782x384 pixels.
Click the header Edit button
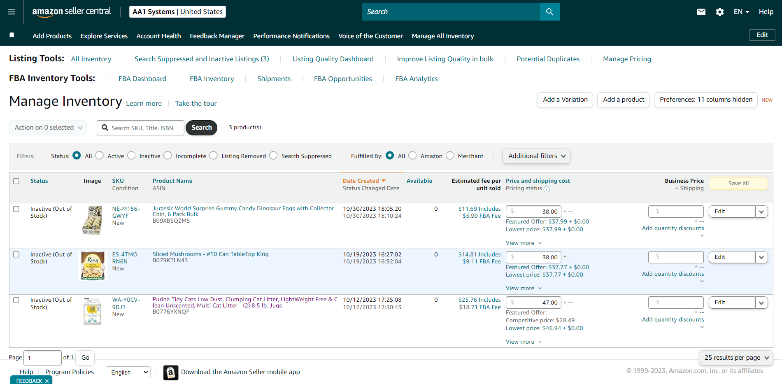tap(762, 35)
